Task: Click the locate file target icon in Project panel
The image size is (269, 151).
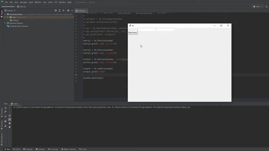Action: pos(55,10)
